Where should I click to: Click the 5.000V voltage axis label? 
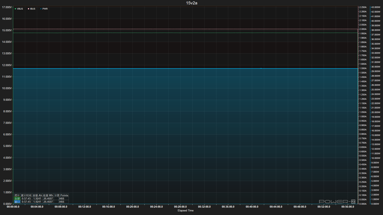(x=6, y=146)
